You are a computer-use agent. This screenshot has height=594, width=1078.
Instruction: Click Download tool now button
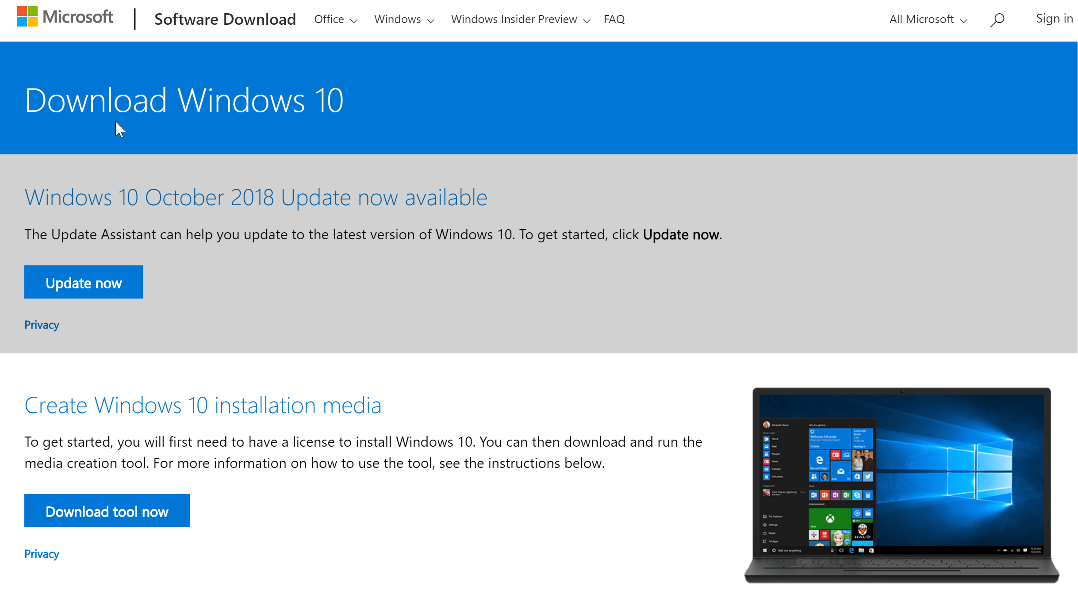107,511
